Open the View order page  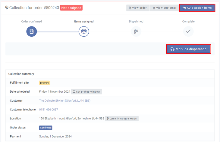click(x=138, y=8)
